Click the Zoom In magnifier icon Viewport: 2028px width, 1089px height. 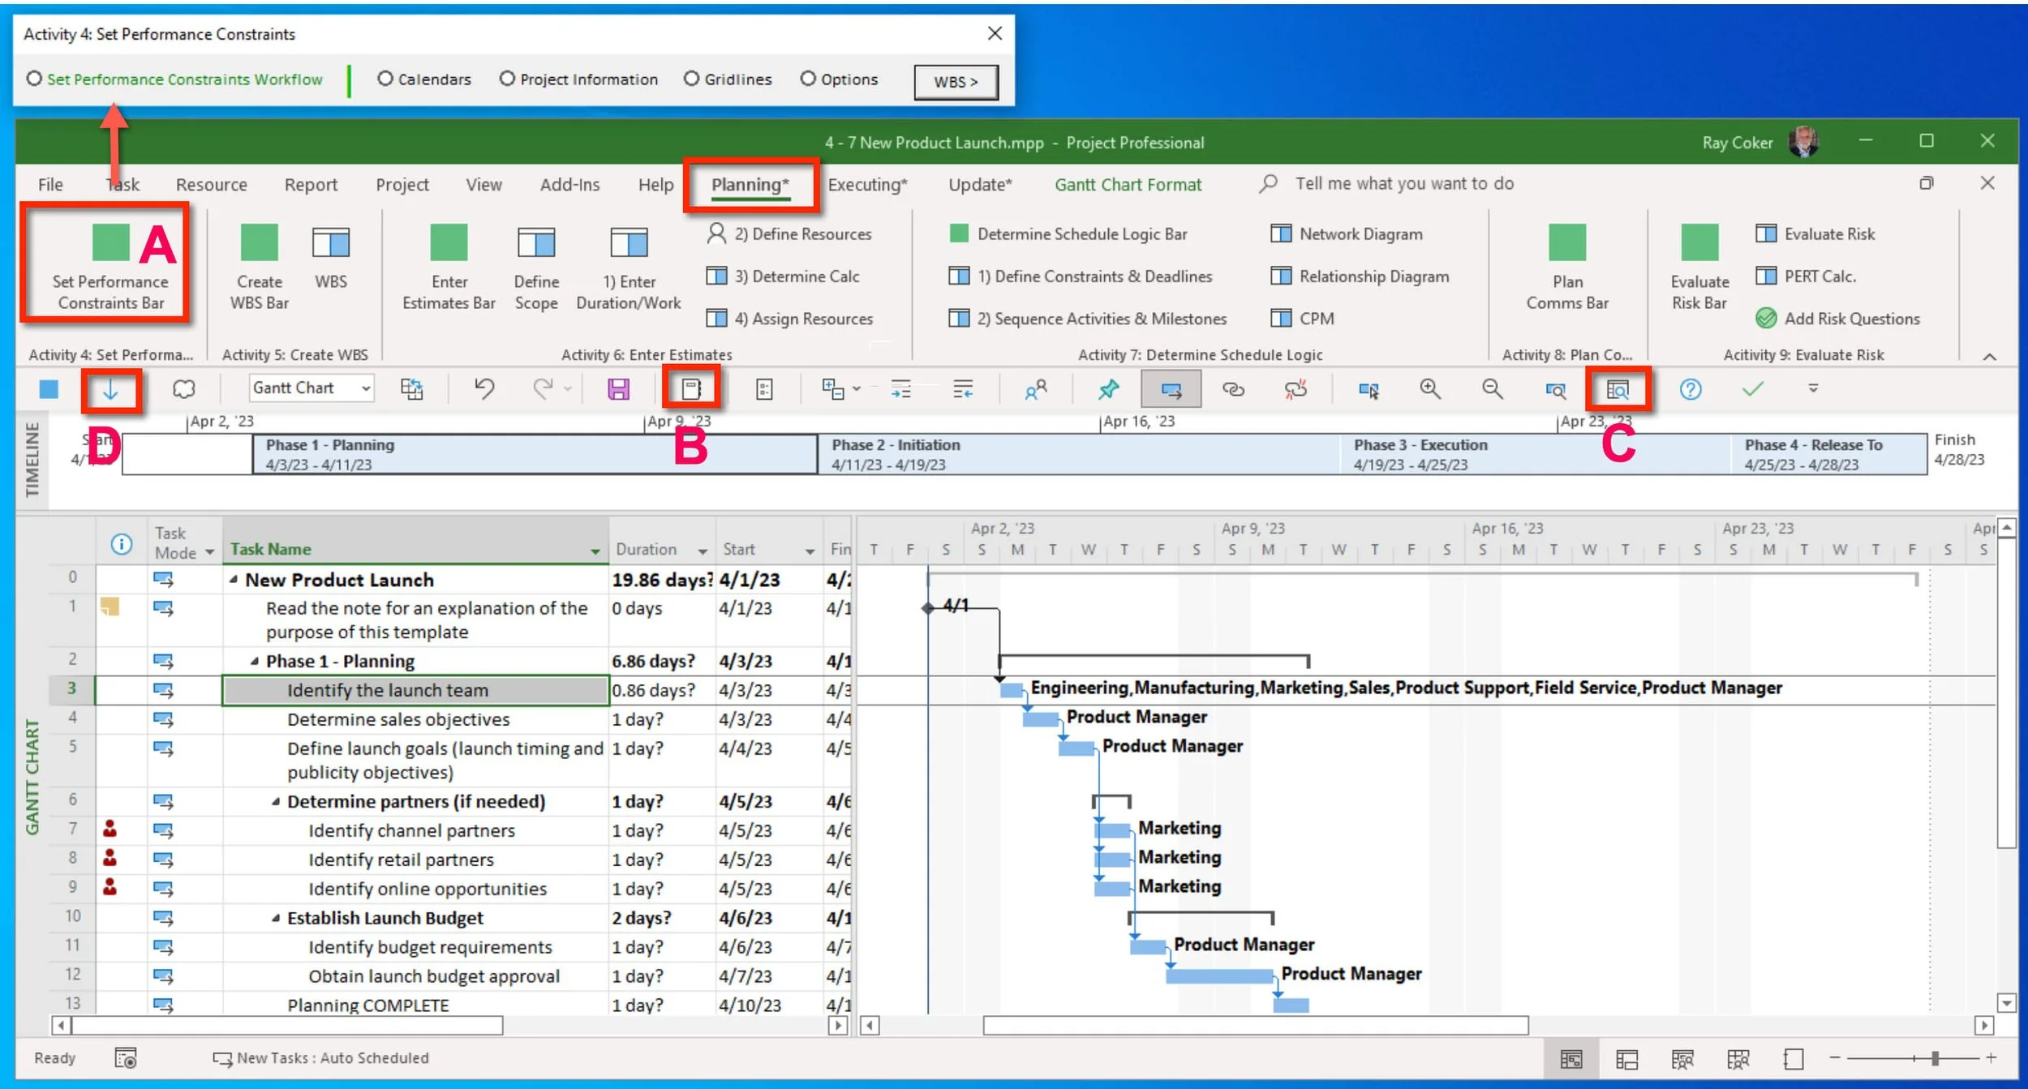coord(1429,389)
